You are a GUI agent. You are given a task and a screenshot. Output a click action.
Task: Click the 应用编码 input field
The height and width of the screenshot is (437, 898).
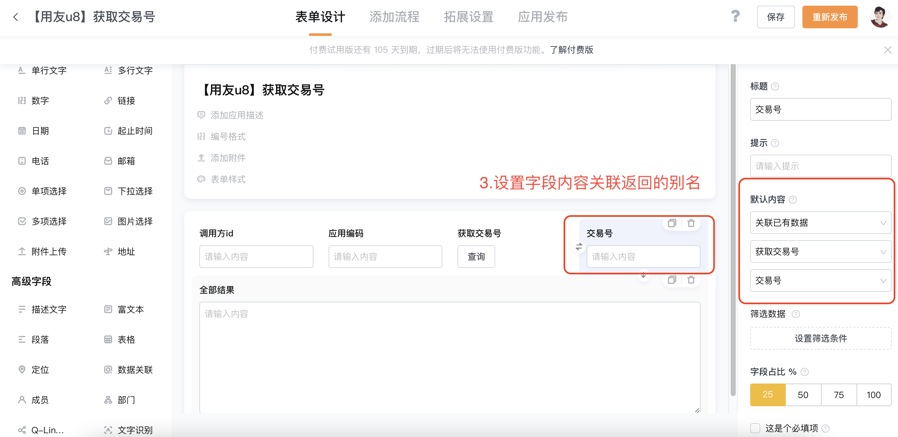coord(385,257)
